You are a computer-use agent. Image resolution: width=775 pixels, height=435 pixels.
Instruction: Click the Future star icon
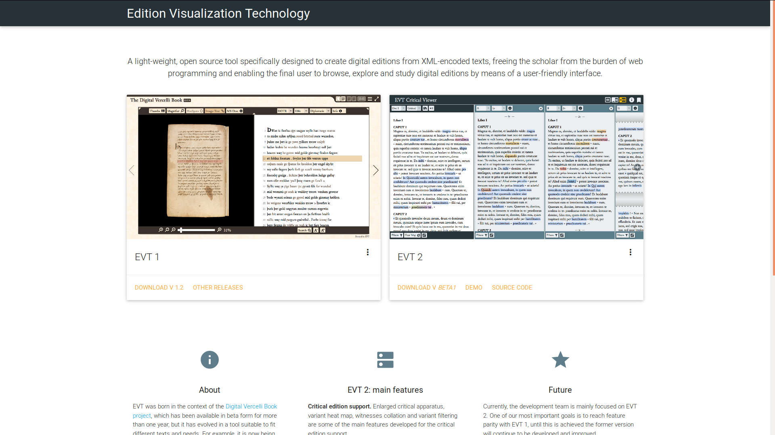tap(560, 360)
